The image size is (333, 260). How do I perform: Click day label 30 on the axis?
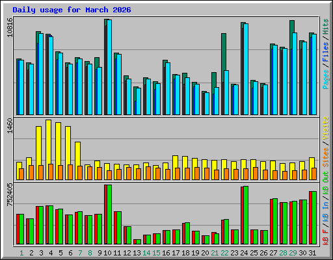[x=302, y=253]
